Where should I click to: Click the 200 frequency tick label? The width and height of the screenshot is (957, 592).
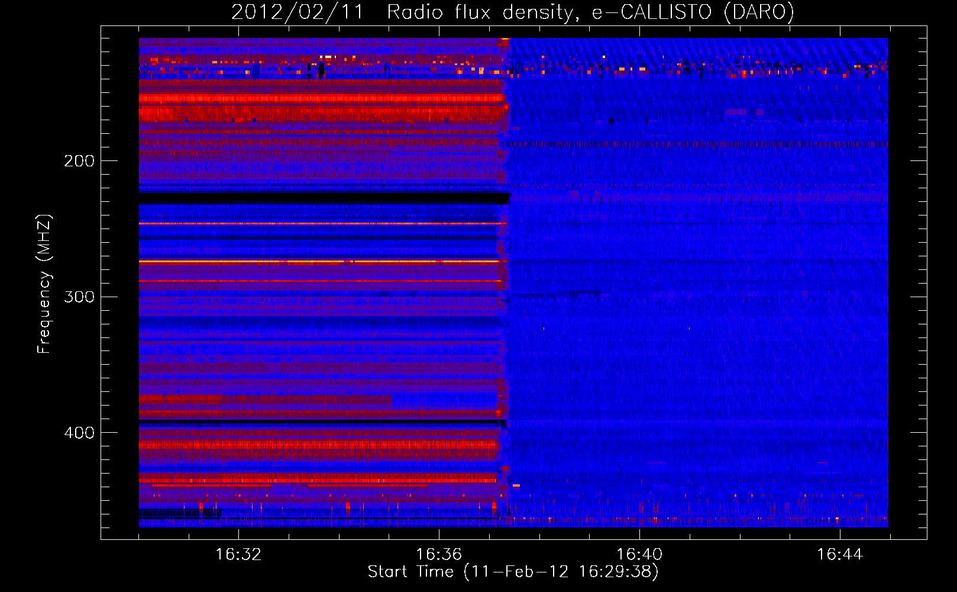pos(79,161)
